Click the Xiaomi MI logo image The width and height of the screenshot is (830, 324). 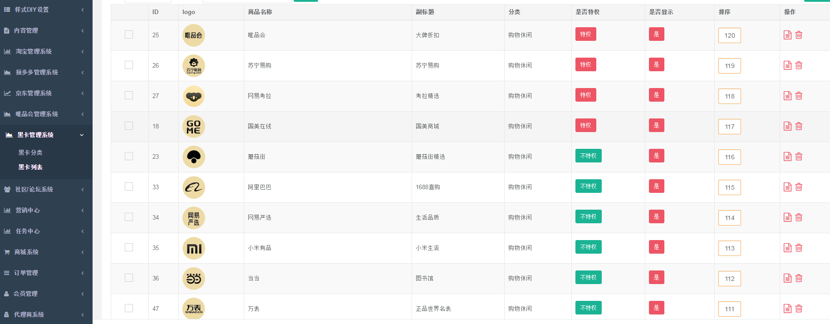pyautogui.click(x=194, y=248)
